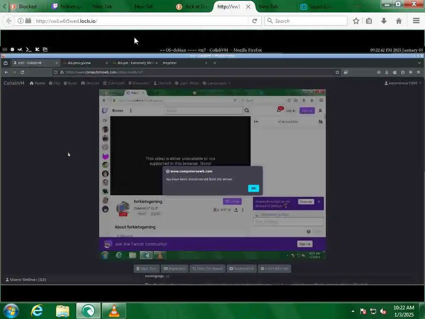Click the muted volume tray icon
This screenshot has width=425, height=319.
[x=383, y=311]
